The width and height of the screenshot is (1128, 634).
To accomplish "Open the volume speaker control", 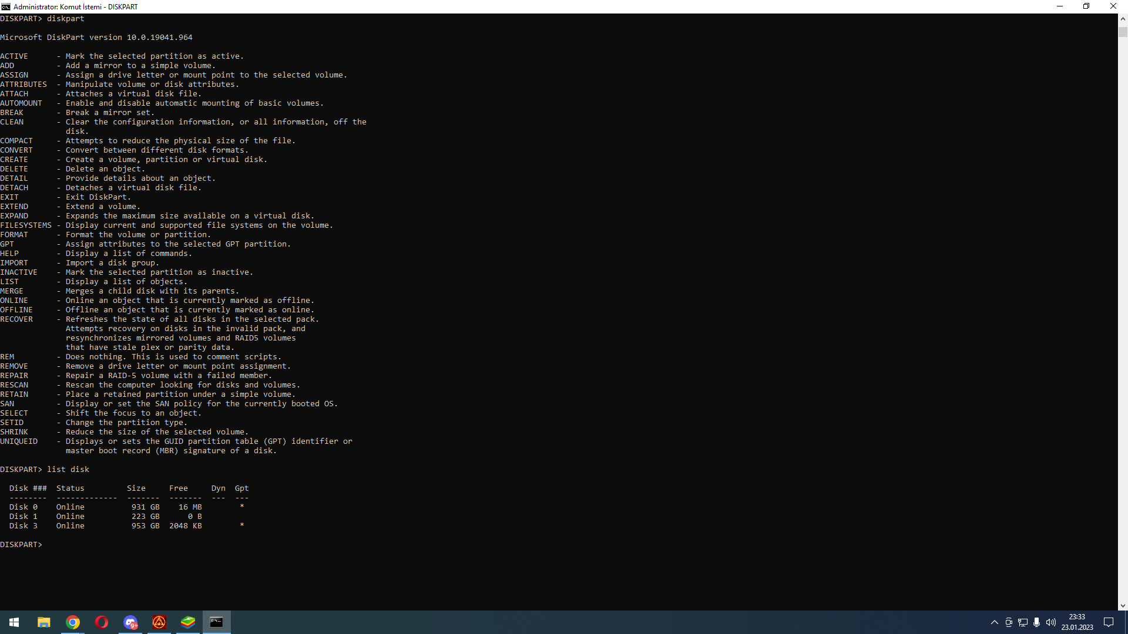I will (1051, 622).
